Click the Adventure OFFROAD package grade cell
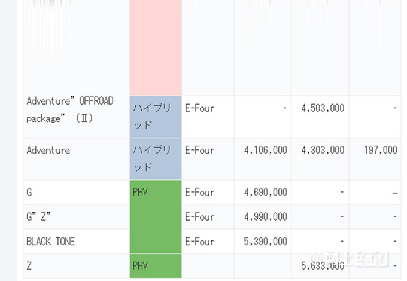 tap(77, 117)
